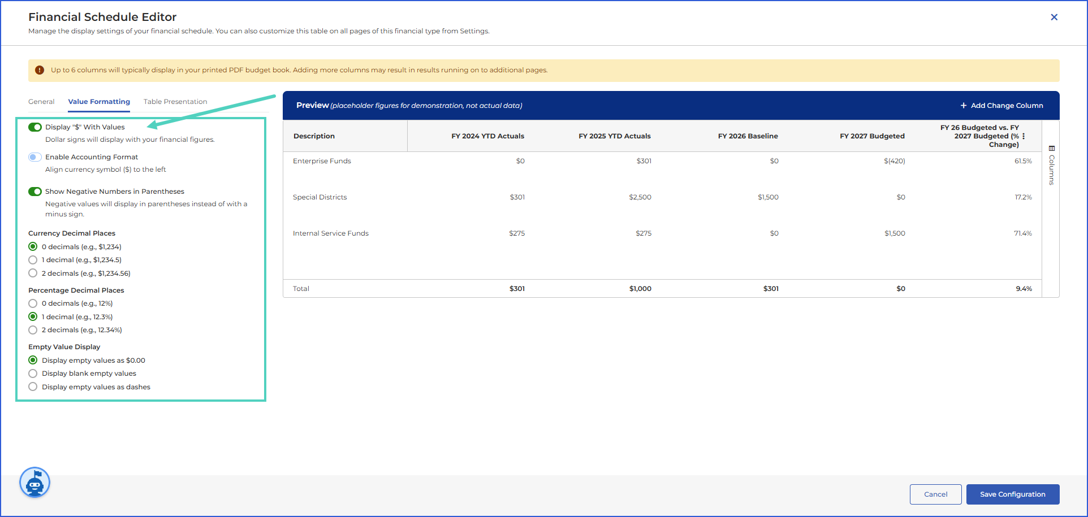The image size is (1088, 517).
Task: Click the 9.4% total change value
Action: click(1024, 289)
